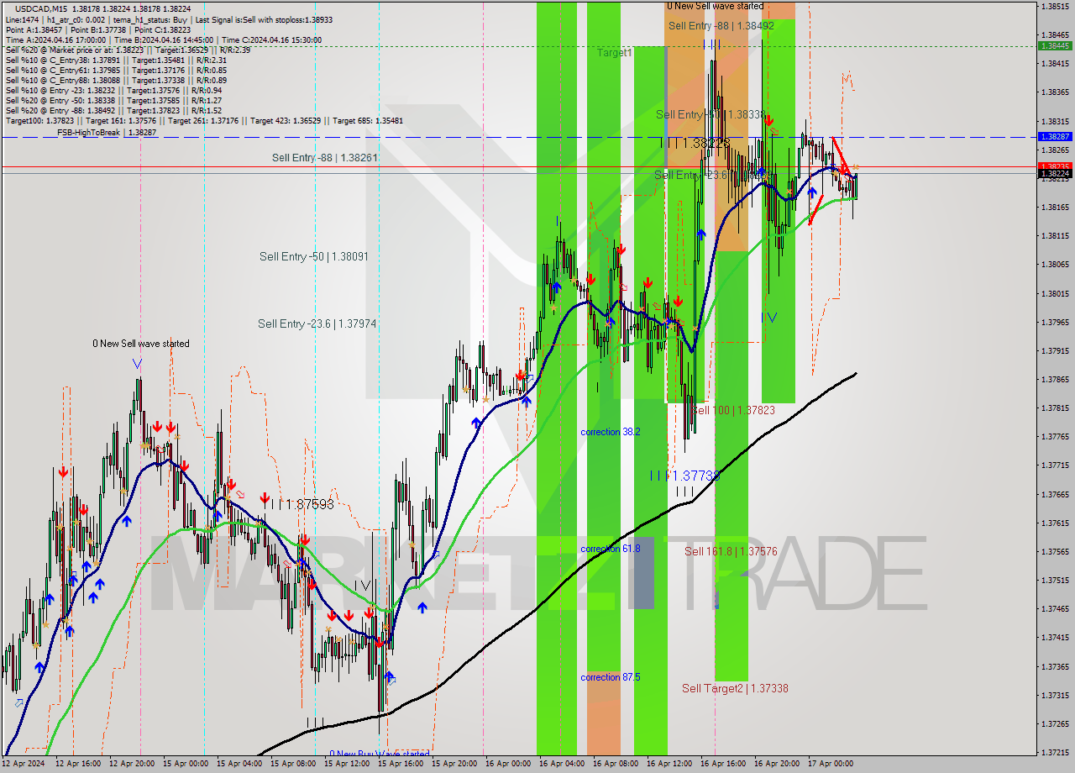Screen dimensions: 1075x773
Task: Click the 'correction 87.5' label
Action: (611, 677)
